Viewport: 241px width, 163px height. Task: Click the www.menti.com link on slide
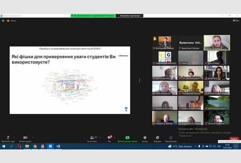coord(61,49)
